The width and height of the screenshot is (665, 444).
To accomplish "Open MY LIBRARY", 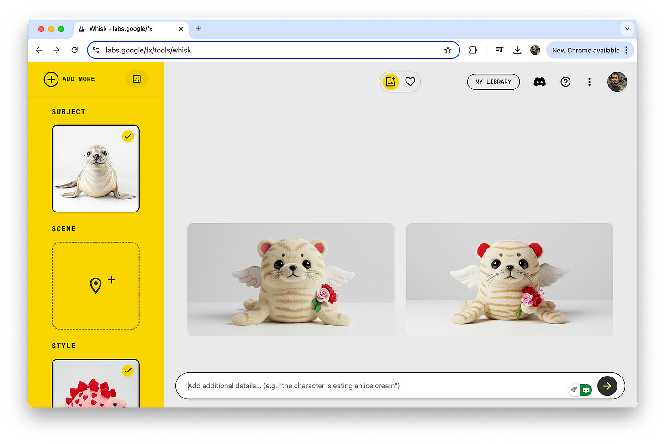I will pos(493,82).
